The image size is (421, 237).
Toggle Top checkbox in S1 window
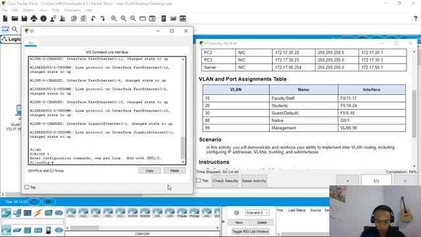coord(26,187)
